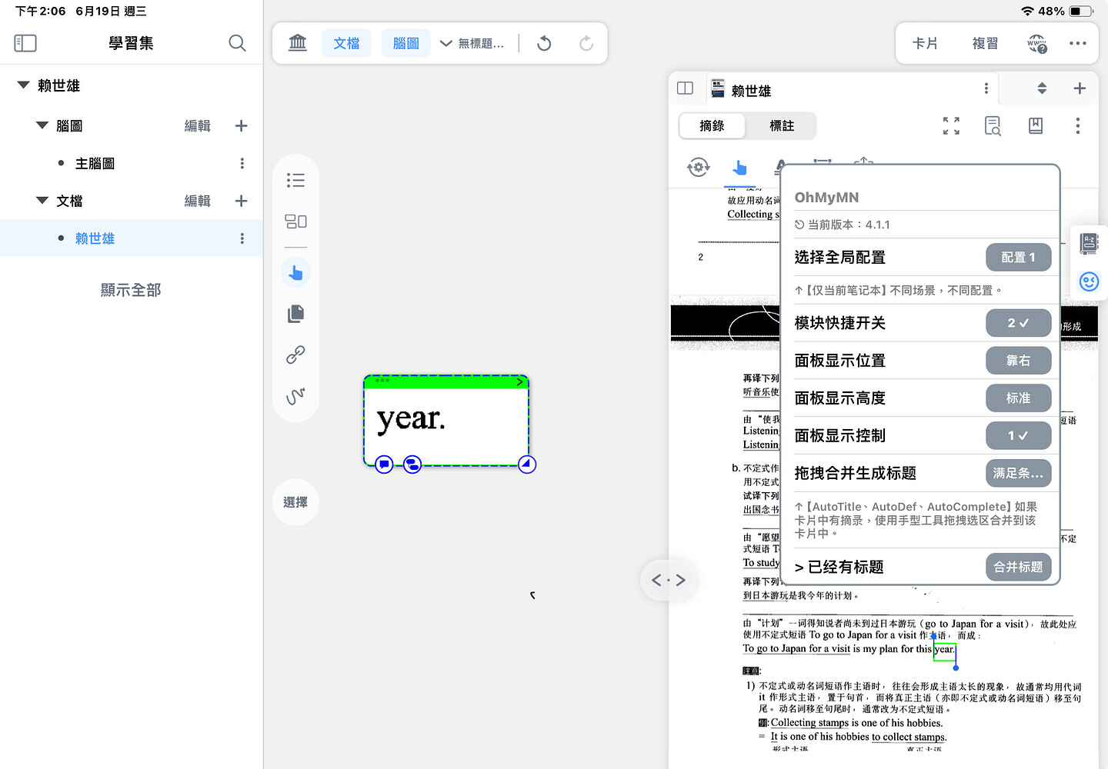Switch mind map layout style tool
This screenshot has width=1108, height=769.
pos(295,221)
